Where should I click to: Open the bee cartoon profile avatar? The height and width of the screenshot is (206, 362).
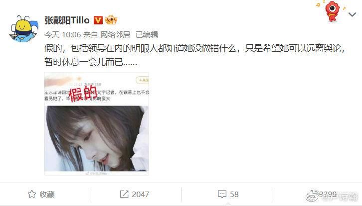pos(24,29)
